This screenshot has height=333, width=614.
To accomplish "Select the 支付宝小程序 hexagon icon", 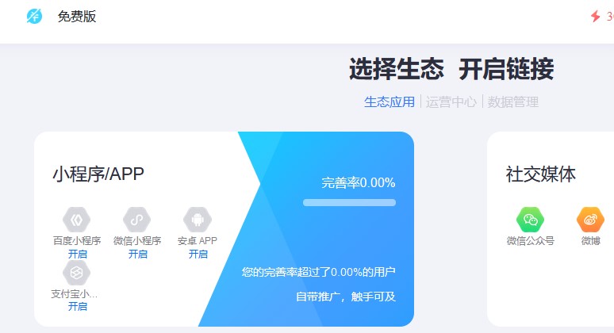I will [x=77, y=273].
